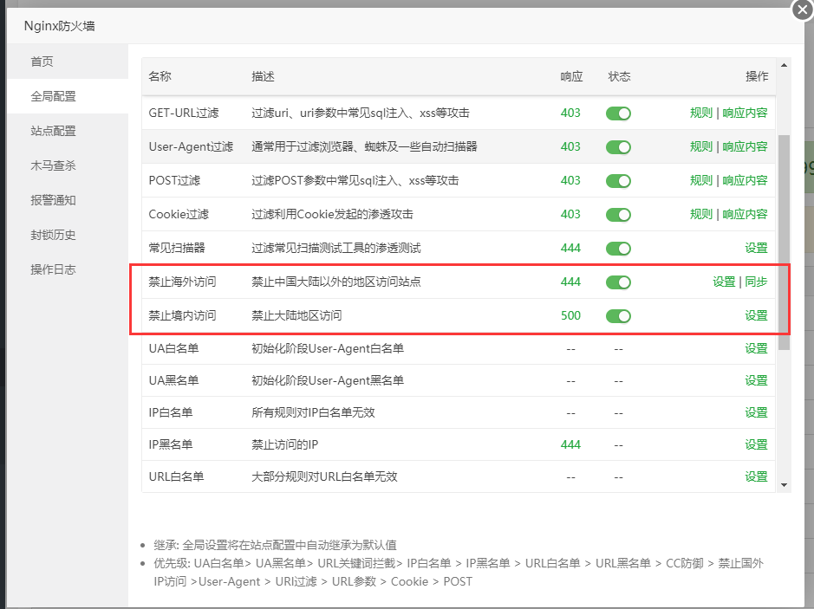This screenshot has height=609, width=814.
Task: Open the 首页 sidebar tab
Action: tap(42, 62)
